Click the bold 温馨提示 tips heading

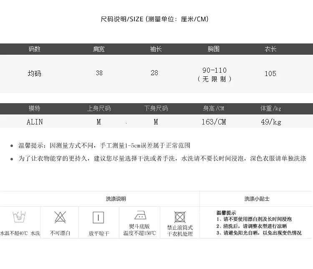[226, 213]
